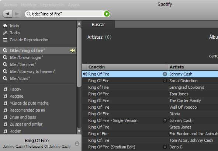
Task: Click the magnifier icon in search box
Action: coord(29,14)
